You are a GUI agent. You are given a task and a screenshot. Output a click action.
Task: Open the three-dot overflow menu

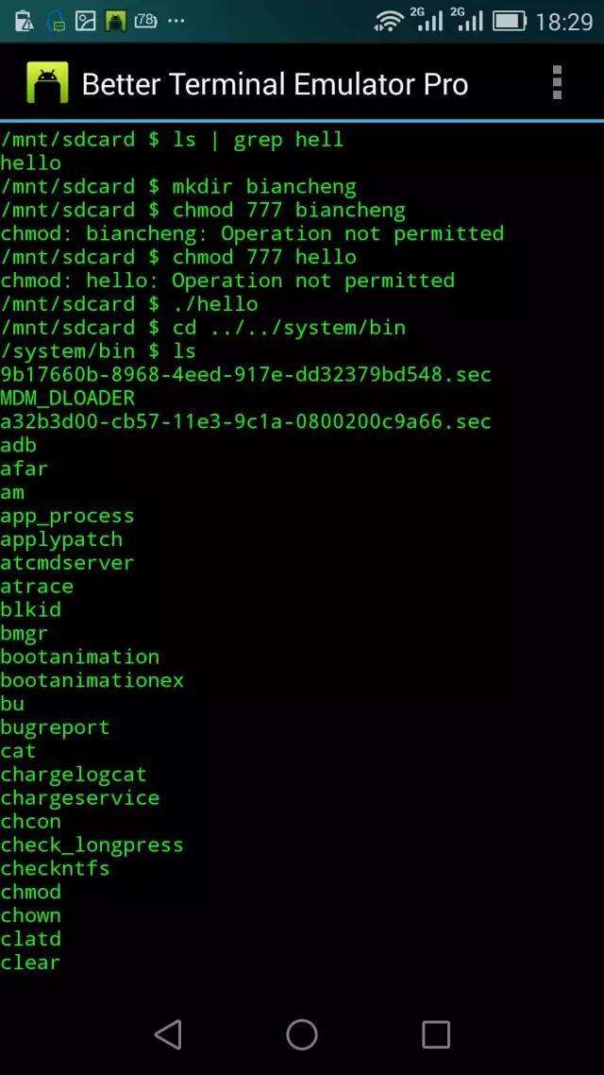point(557,83)
